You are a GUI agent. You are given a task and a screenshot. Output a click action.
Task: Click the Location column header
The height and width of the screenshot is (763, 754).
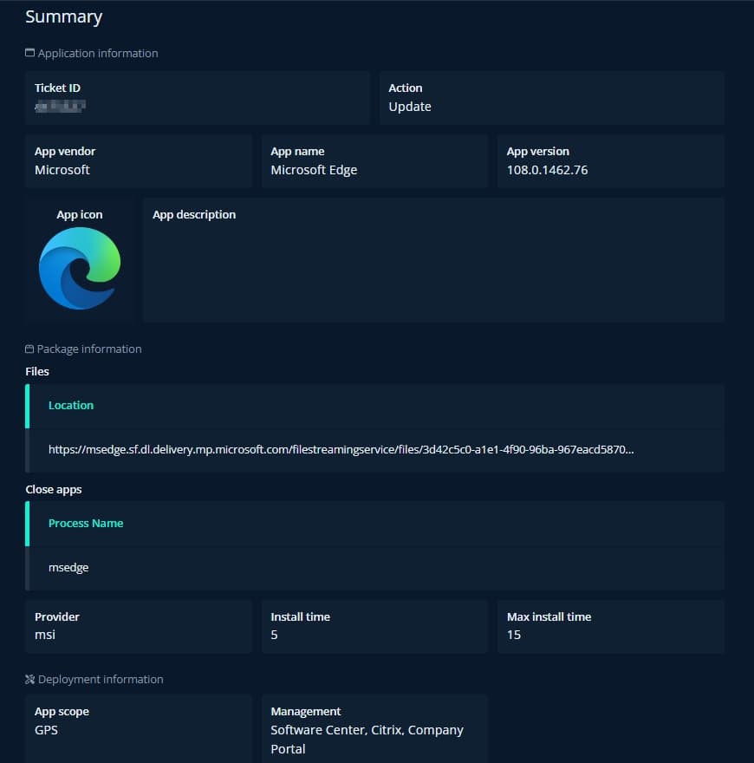pos(71,406)
